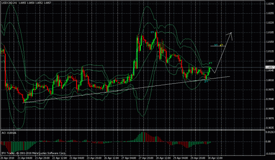Select the green 1? wave label

211,63
